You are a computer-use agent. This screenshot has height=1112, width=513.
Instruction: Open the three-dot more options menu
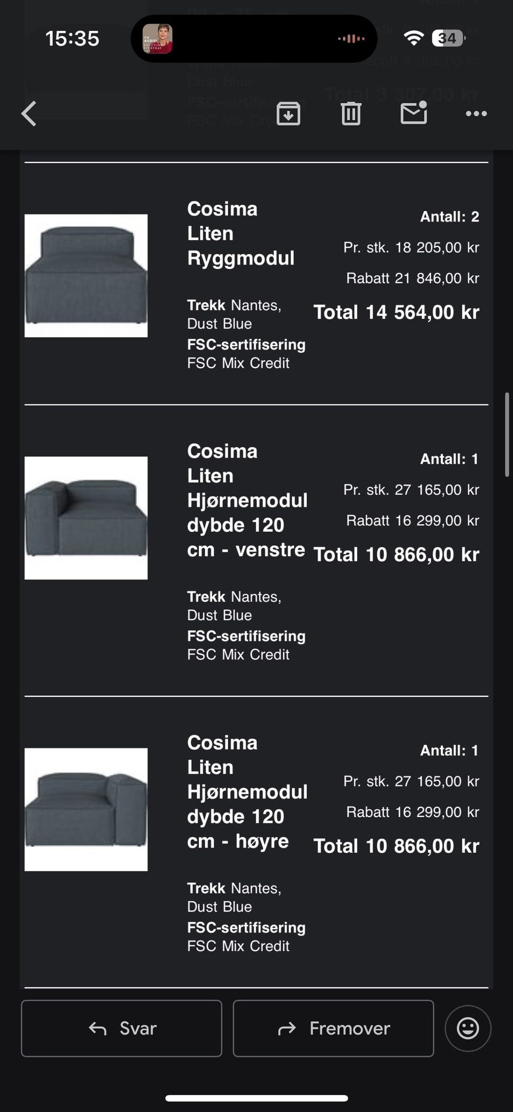coord(476,114)
